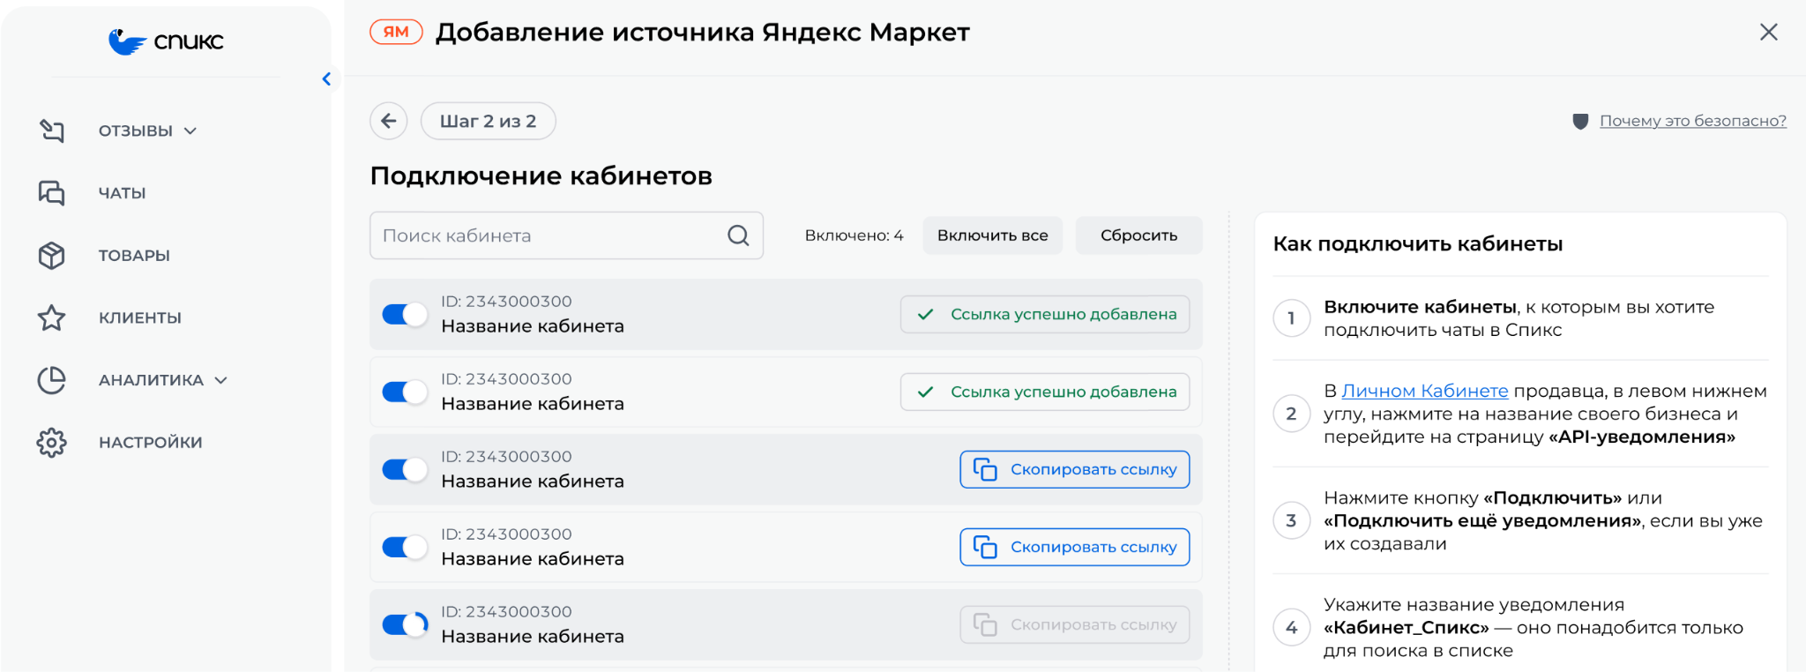Click the Шаг 2 из 2 step indicator
This screenshot has width=1806, height=672.
(x=489, y=121)
